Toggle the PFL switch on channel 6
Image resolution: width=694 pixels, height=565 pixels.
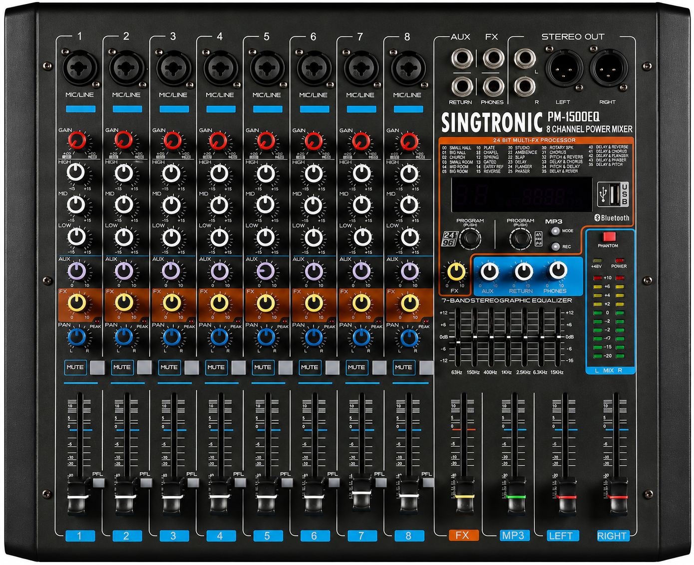pos(334,482)
